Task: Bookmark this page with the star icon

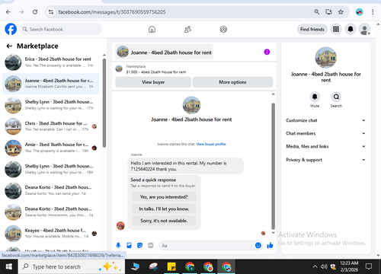Action: point(341,12)
